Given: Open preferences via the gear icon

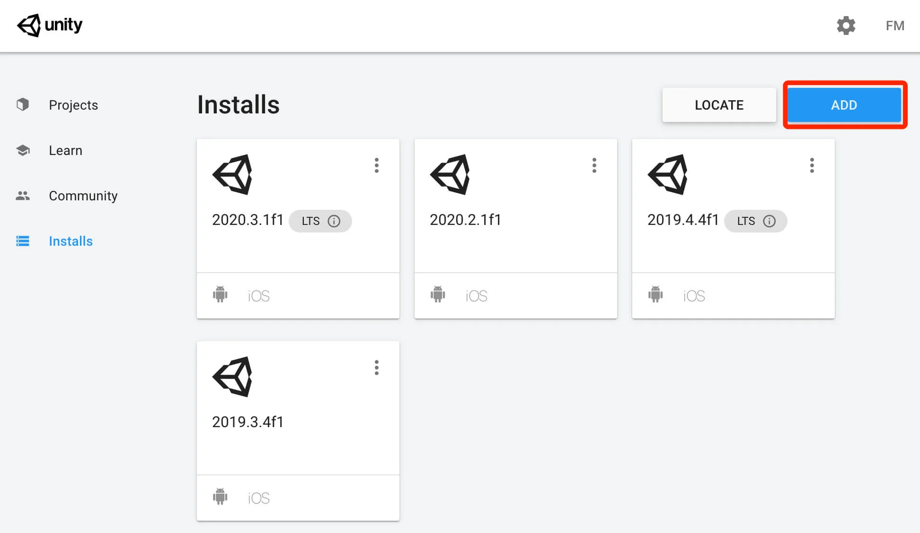Looking at the screenshot, I should click(x=846, y=26).
